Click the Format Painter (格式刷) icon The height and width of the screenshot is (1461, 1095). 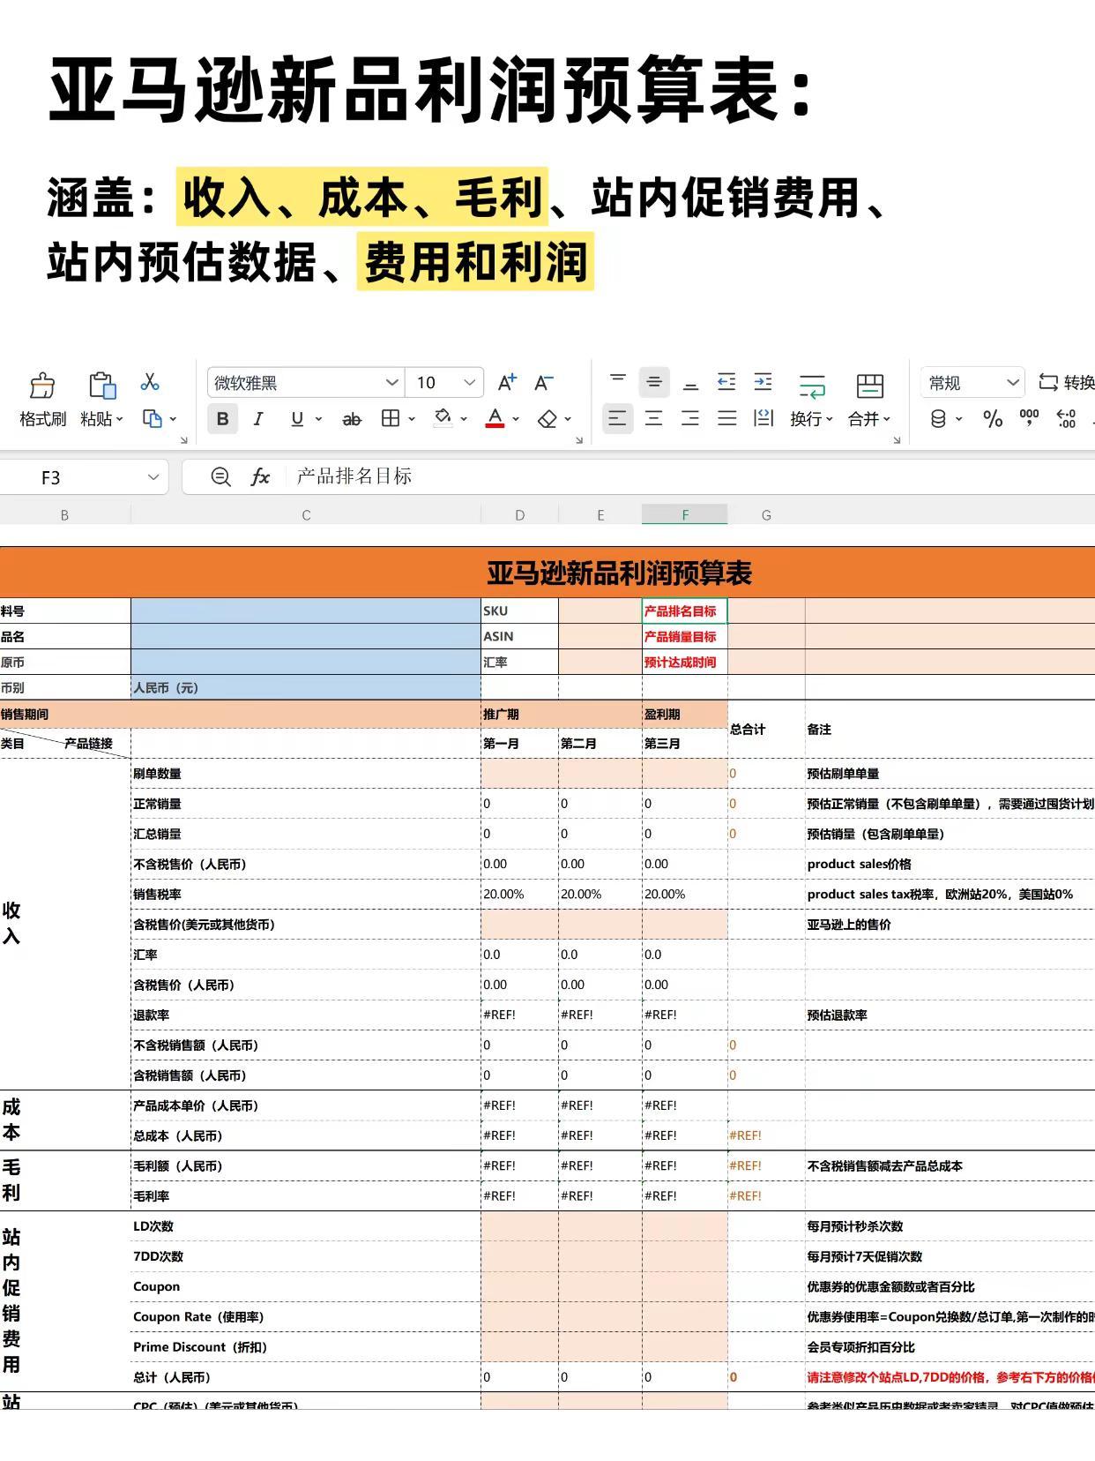click(x=42, y=386)
